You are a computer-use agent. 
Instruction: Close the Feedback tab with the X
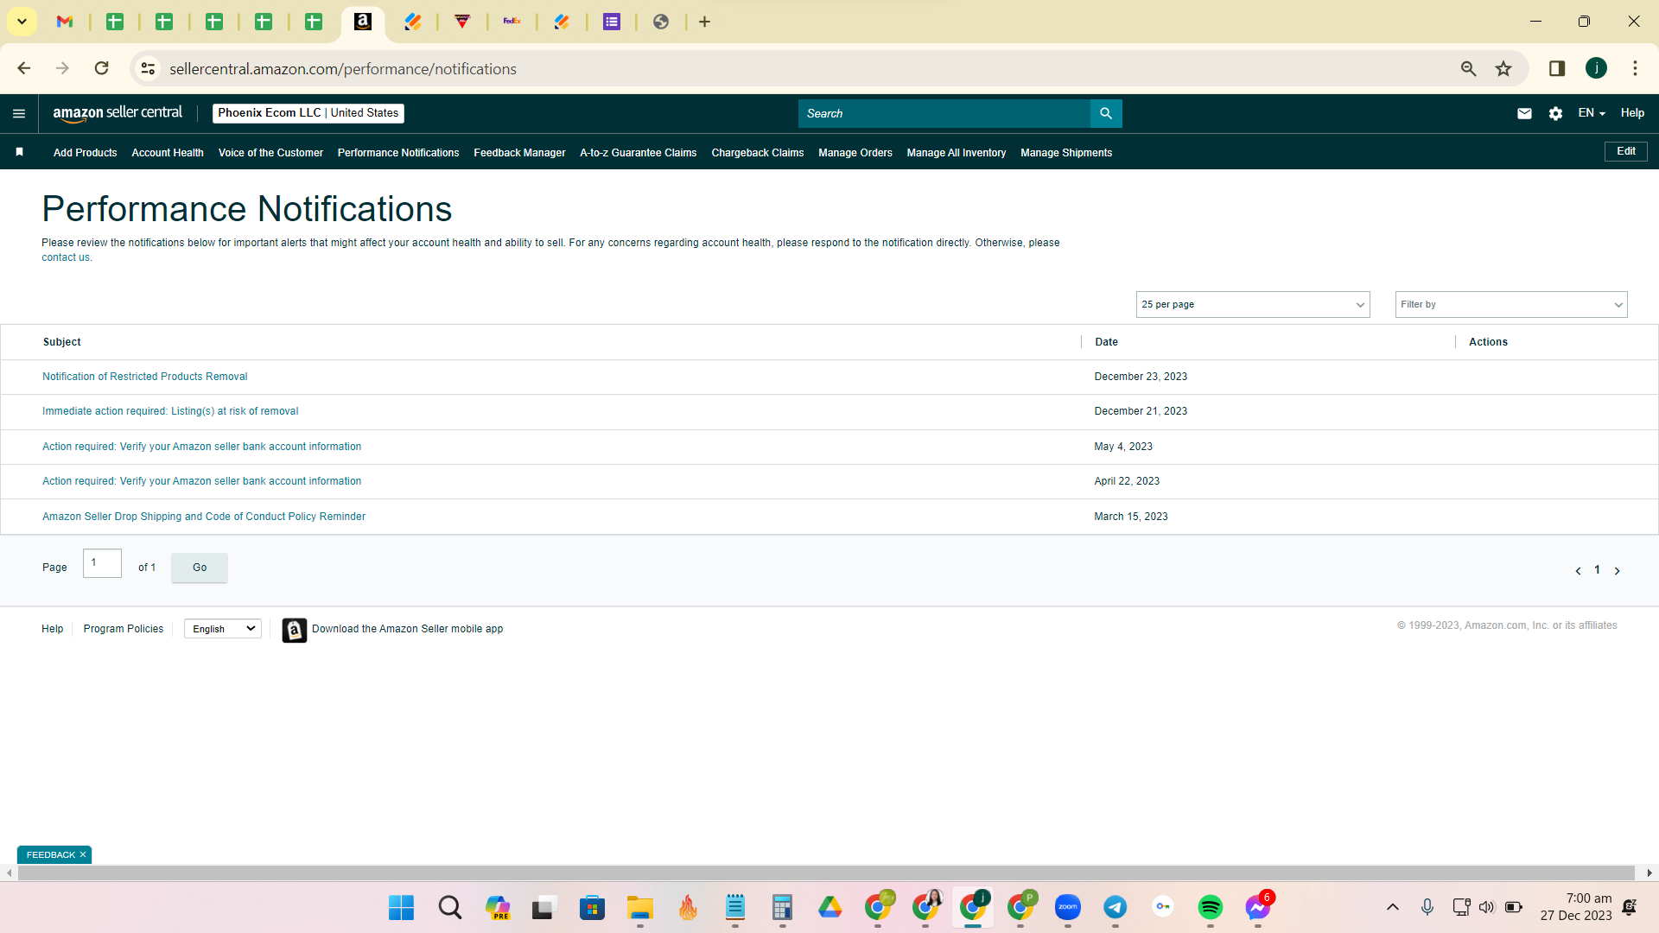tap(83, 854)
